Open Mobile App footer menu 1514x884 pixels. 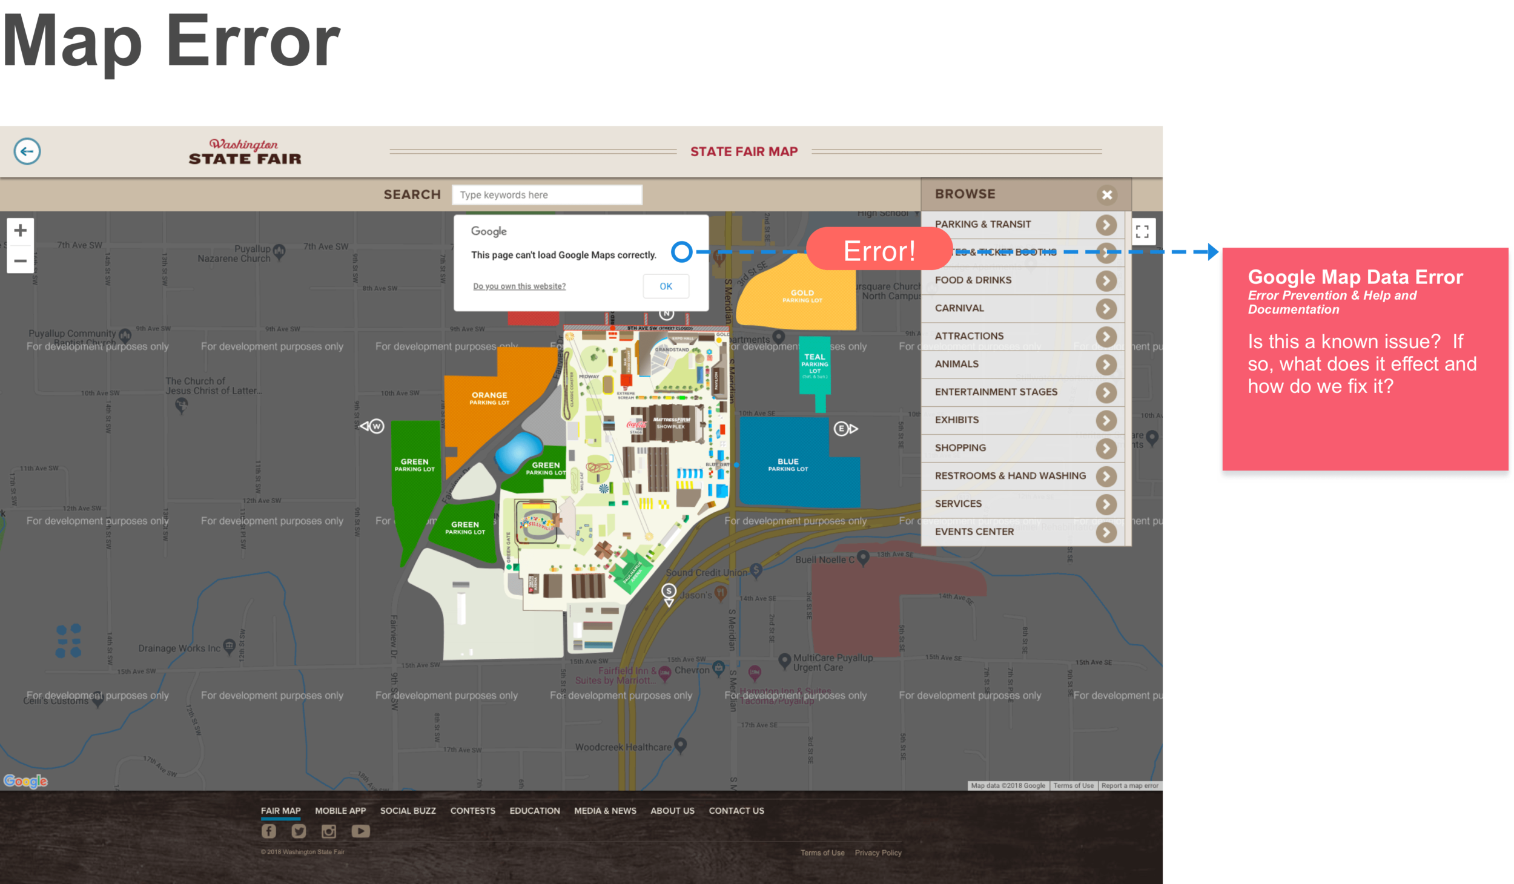[340, 811]
